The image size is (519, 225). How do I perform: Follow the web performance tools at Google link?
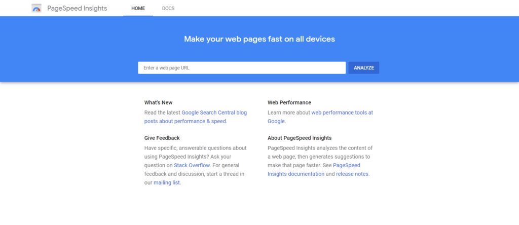342,113
